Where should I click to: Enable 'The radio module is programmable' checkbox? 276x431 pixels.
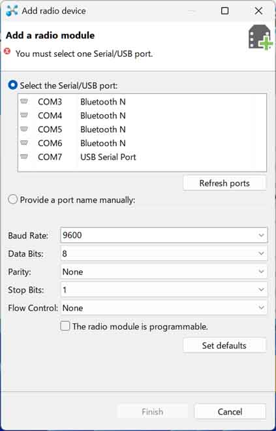coord(65,327)
